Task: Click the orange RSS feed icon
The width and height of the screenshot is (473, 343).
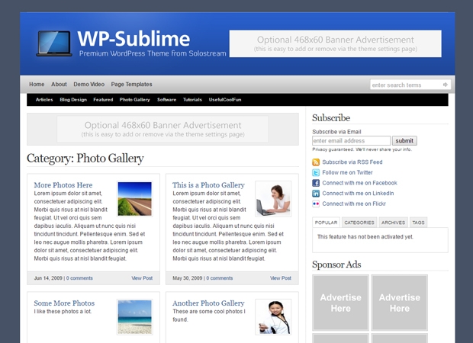Action: (316, 162)
